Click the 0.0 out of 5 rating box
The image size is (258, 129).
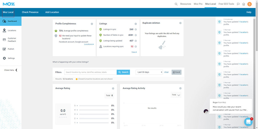[x=63, y=114]
